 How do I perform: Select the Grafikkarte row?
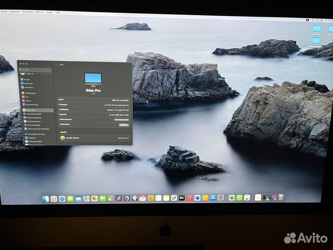coord(93,110)
